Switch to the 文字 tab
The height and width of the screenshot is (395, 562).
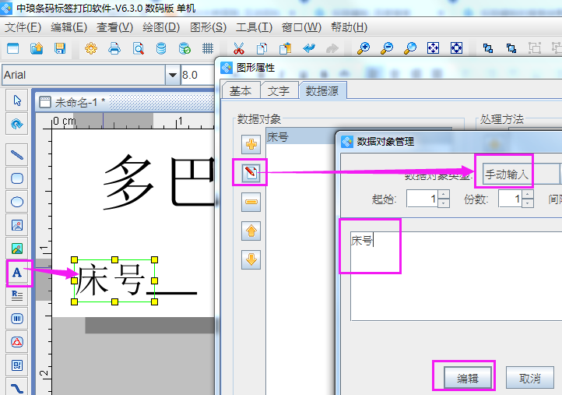tap(278, 90)
